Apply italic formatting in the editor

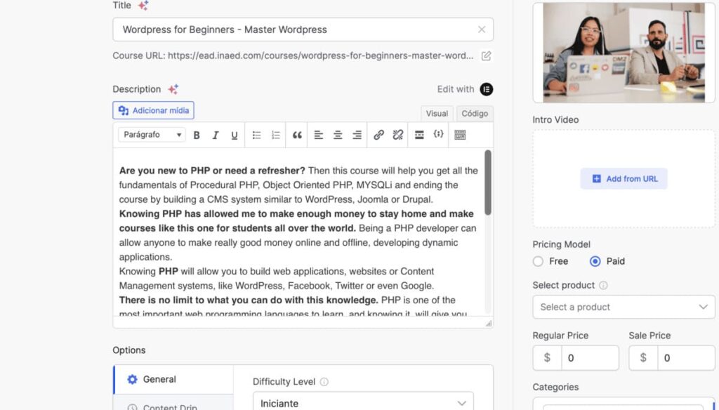pos(216,135)
